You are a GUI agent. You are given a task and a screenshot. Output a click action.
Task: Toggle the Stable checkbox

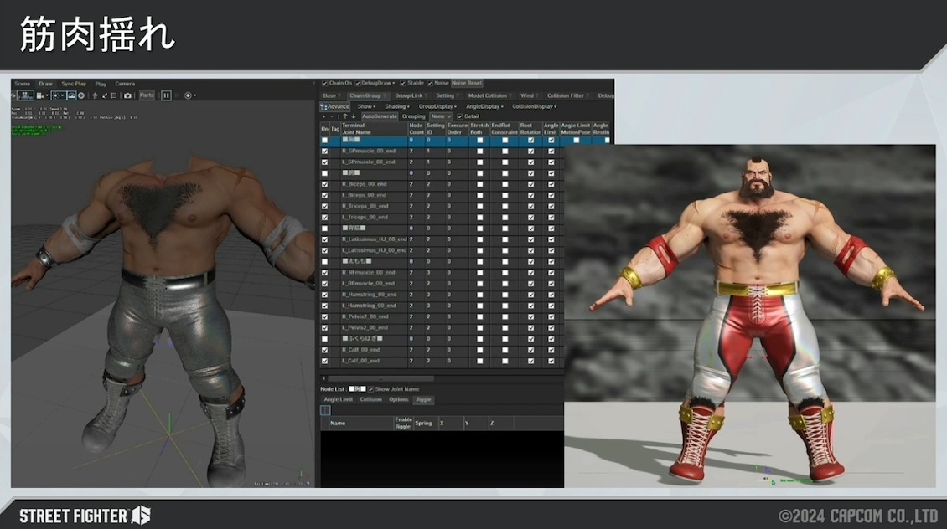[x=403, y=83]
